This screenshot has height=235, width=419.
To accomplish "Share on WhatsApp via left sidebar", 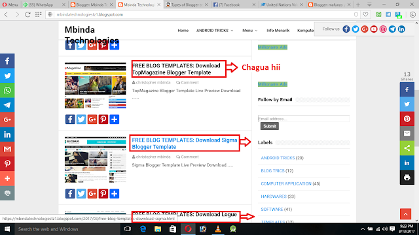I will tap(7, 90).
